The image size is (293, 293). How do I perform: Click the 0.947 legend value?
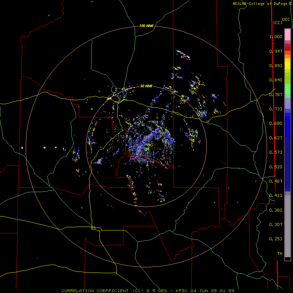coord(276,51)
